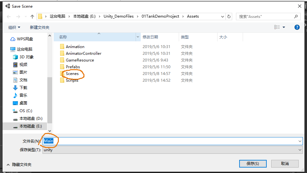Image resolution: width=307 pixels, height=173 pixels.
Task: Click Assets in the breadcrumb path
Action: point(193,16)
